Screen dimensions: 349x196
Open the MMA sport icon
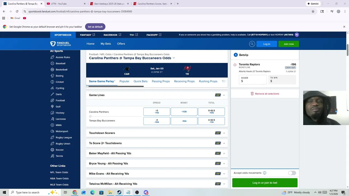point(52,125)
